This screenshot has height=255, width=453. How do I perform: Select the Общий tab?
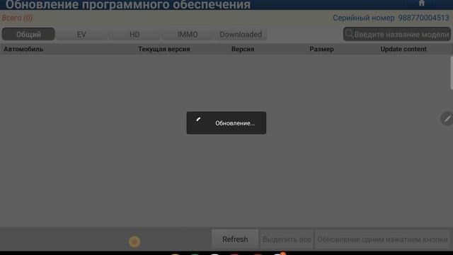tap(28, 34)
